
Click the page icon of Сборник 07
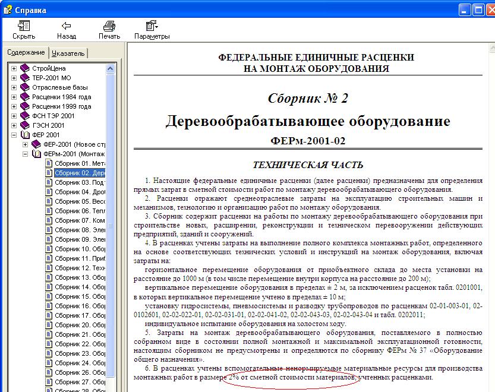click(49, 220)
